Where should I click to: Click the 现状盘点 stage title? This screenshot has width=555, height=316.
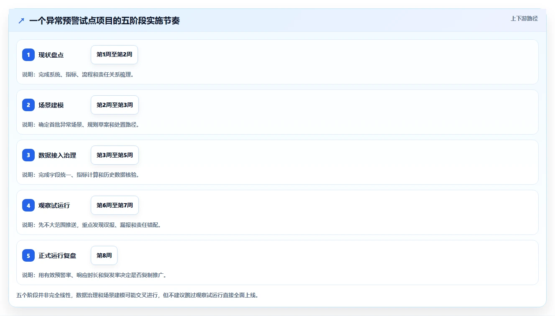(x=51, y=55)
